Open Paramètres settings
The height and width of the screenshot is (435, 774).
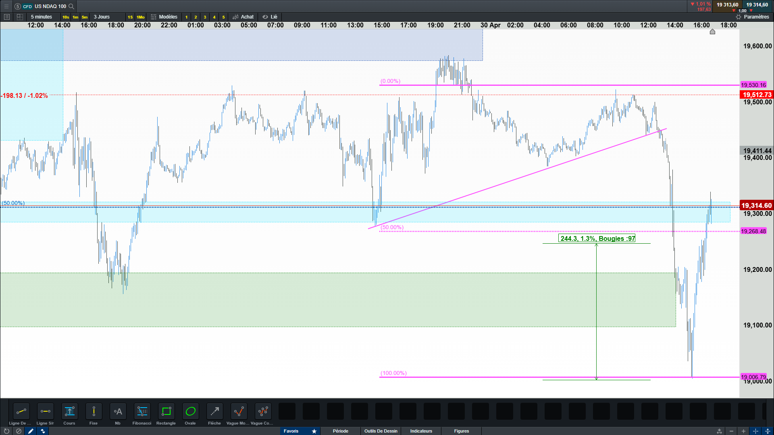[752, 17]
